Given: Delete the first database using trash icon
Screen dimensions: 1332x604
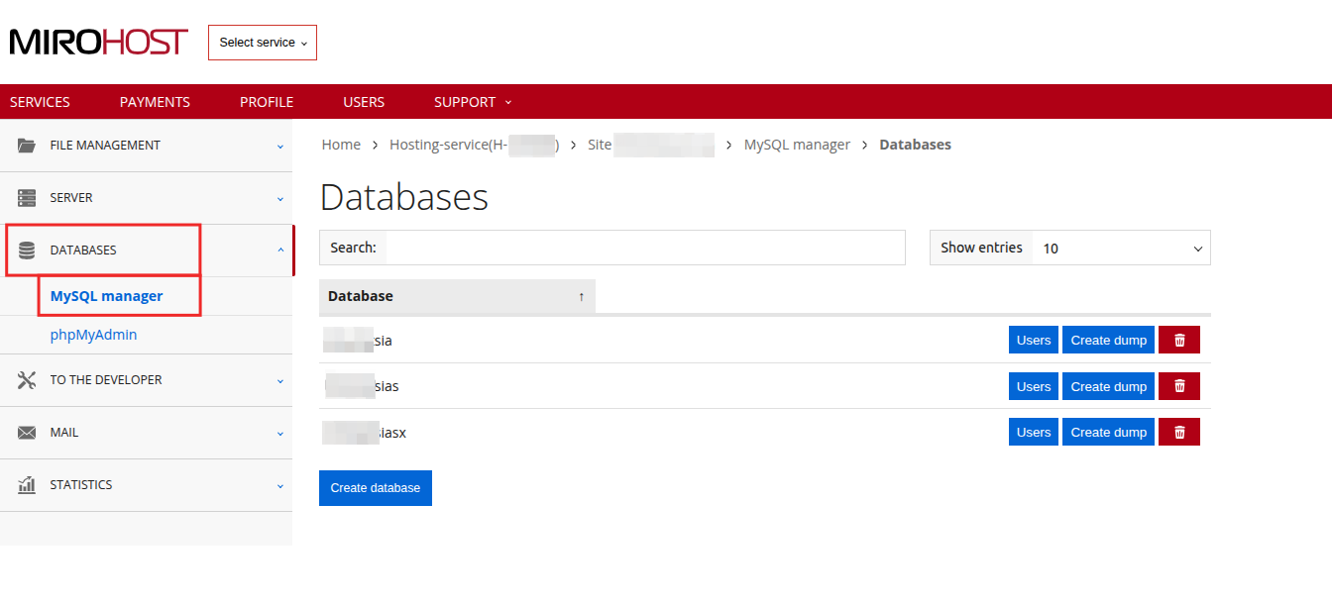Looking at the screenshot, I should pos(1178,340).
